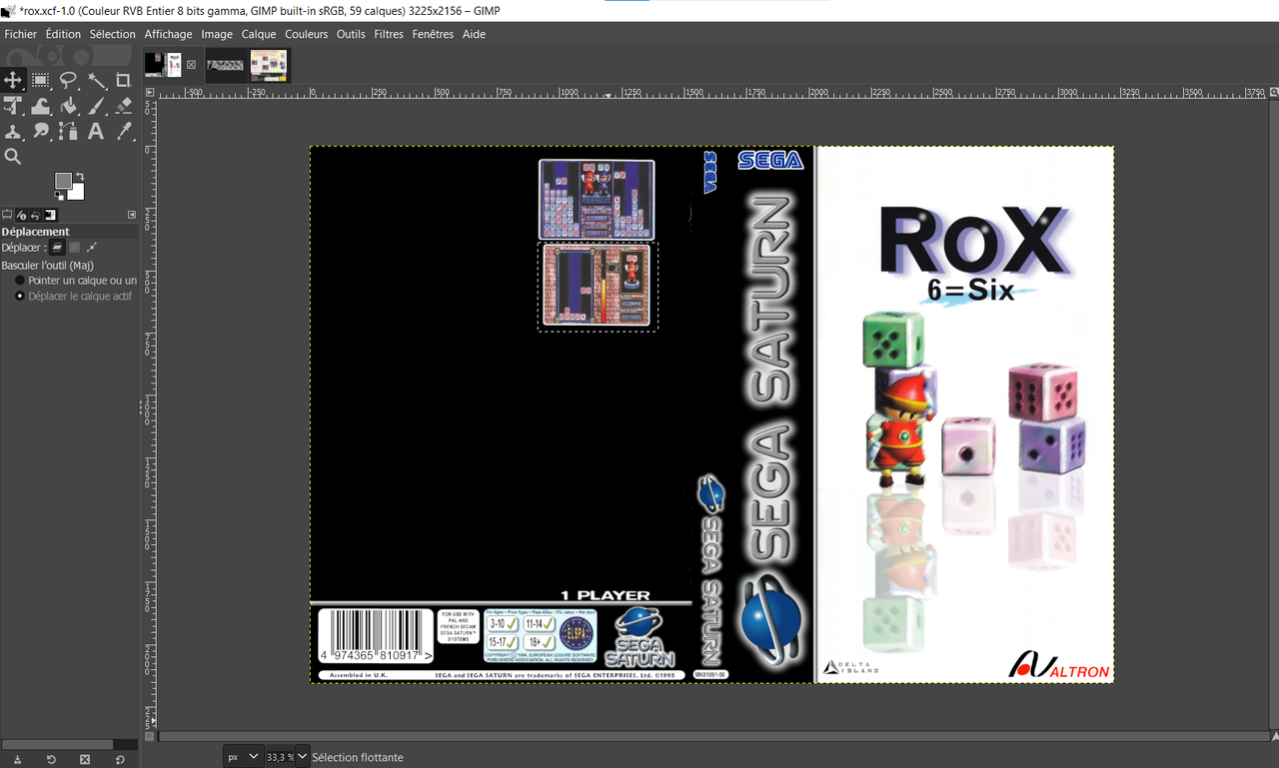Open the Outils menu

point(351,34)
